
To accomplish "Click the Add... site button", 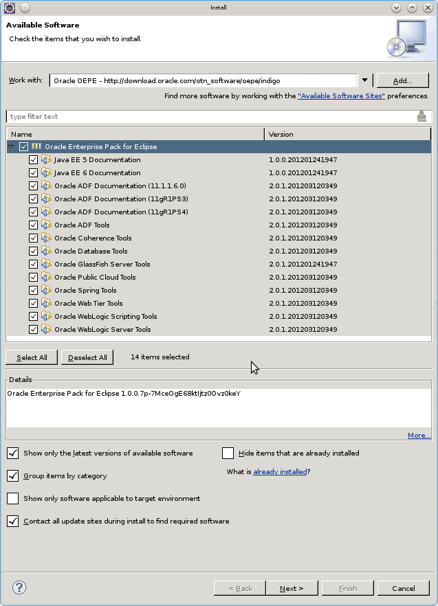I will (x=403, y=80).
